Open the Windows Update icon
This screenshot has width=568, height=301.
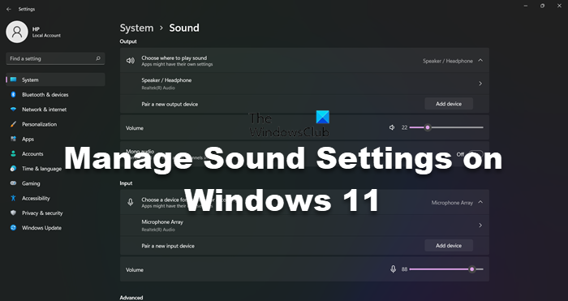(x=14, y=228)
